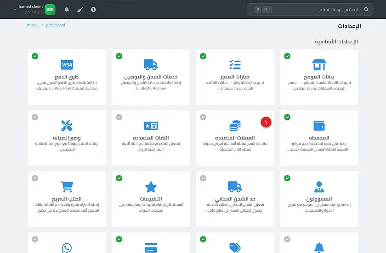Click the green check on المحفظة
386x253 pixels.
point(287,117)
